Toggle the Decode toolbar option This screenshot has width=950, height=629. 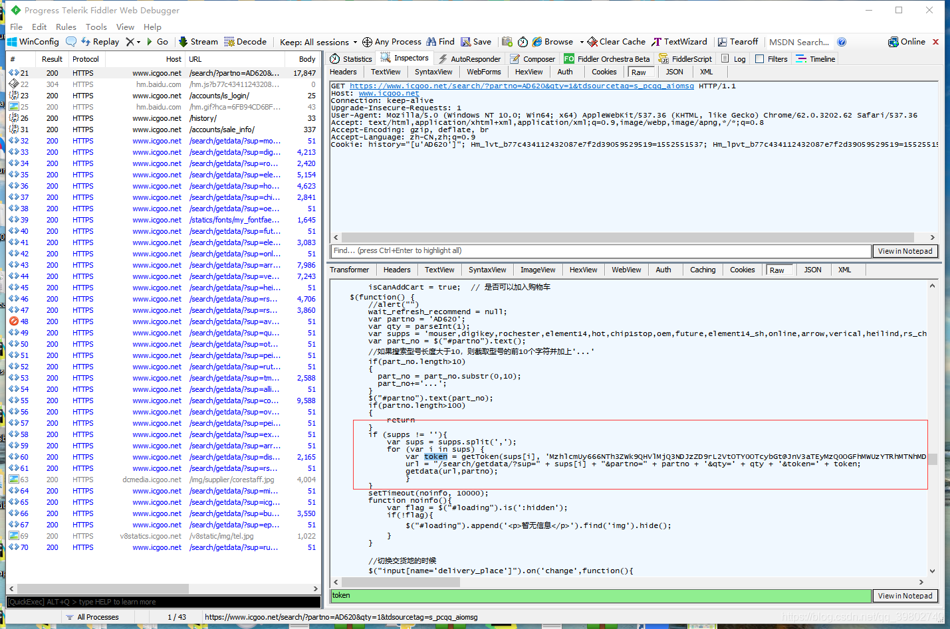[x=245, y=41]
